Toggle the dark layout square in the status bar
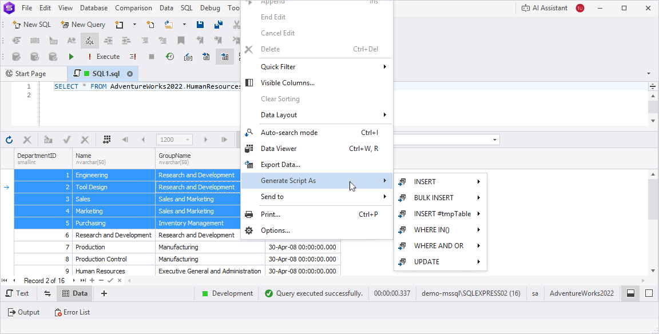659x334 pixels. [630, 293]
